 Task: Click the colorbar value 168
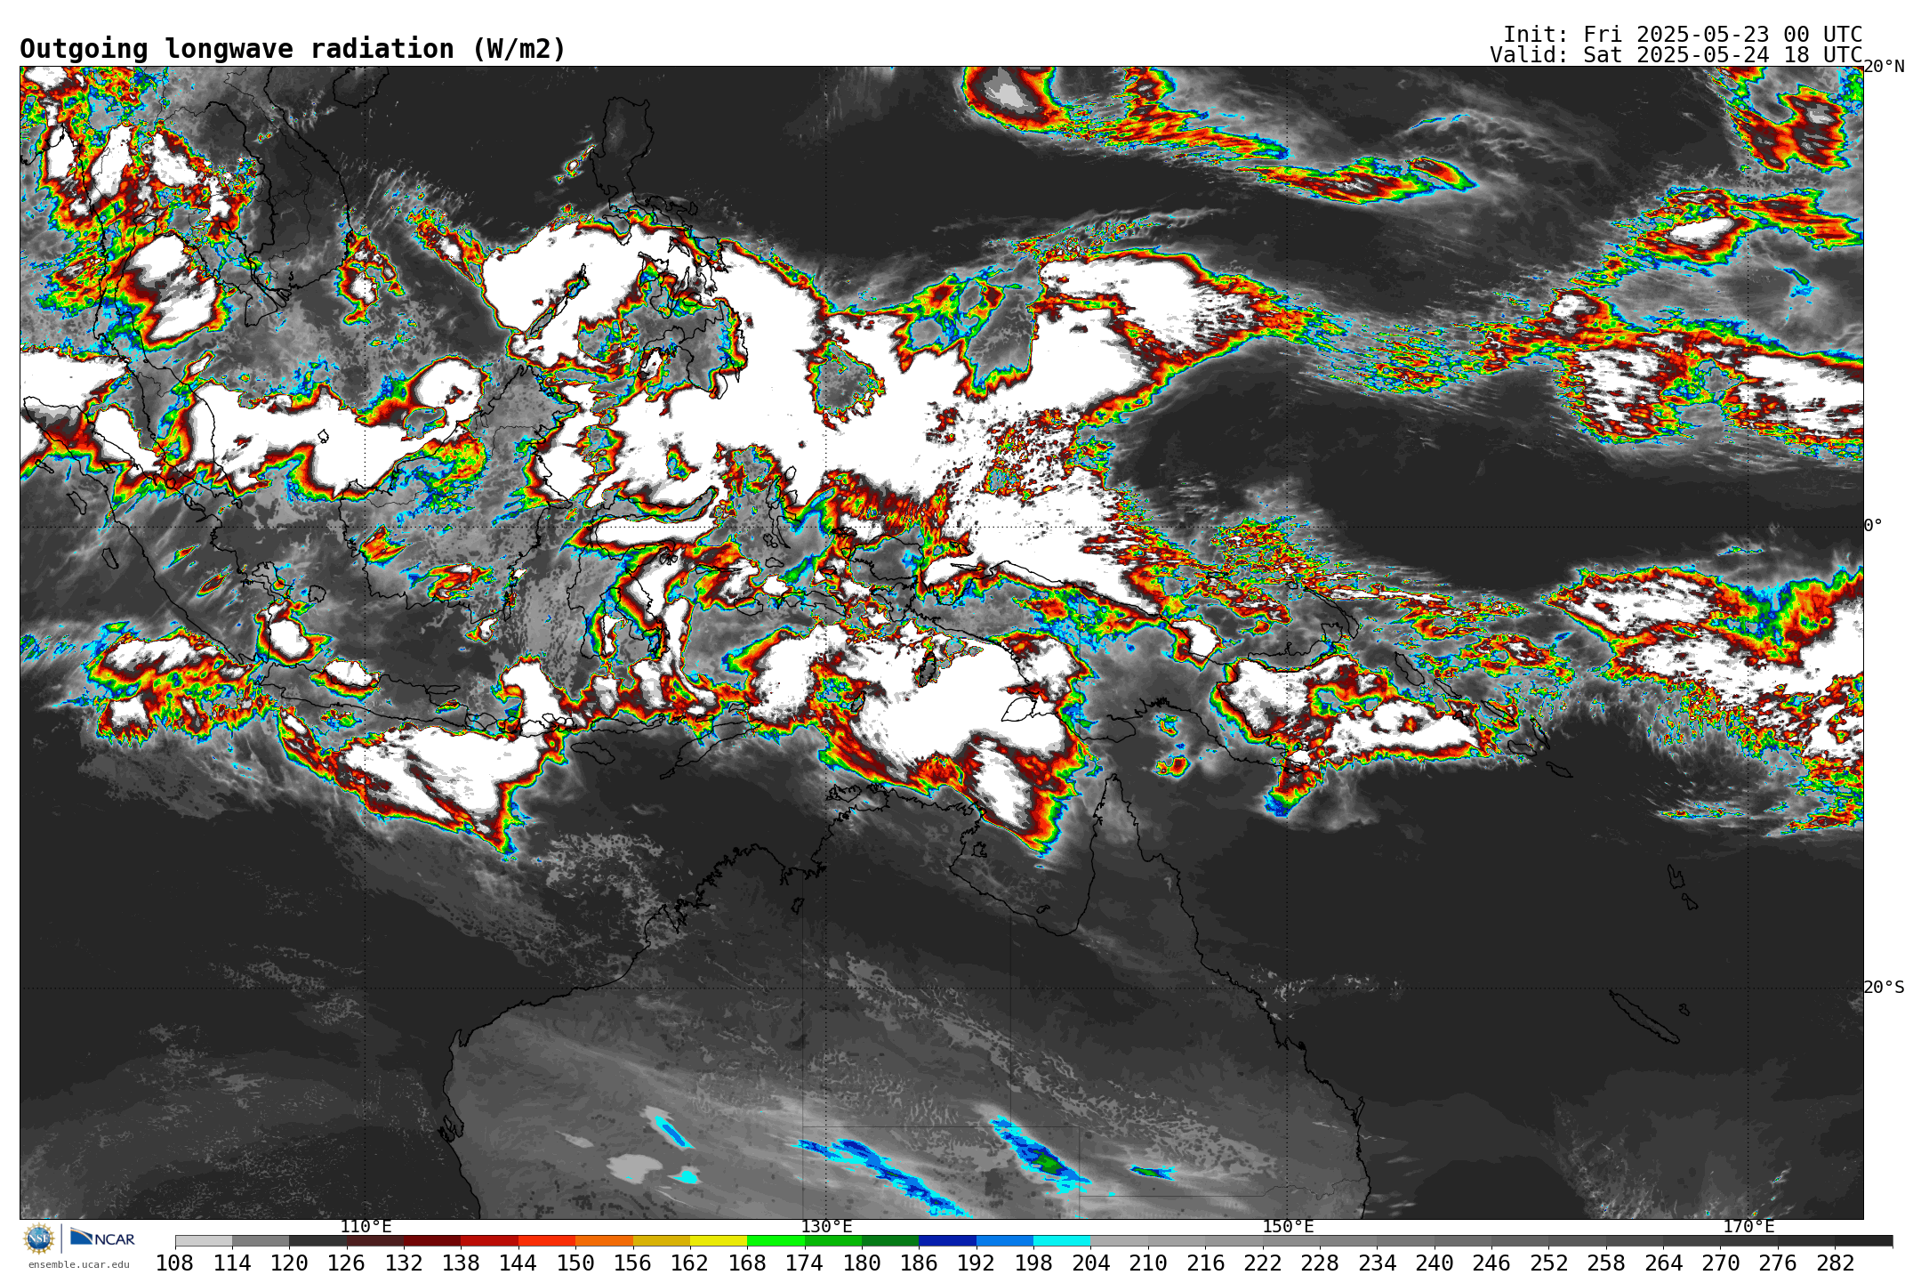747,1263
